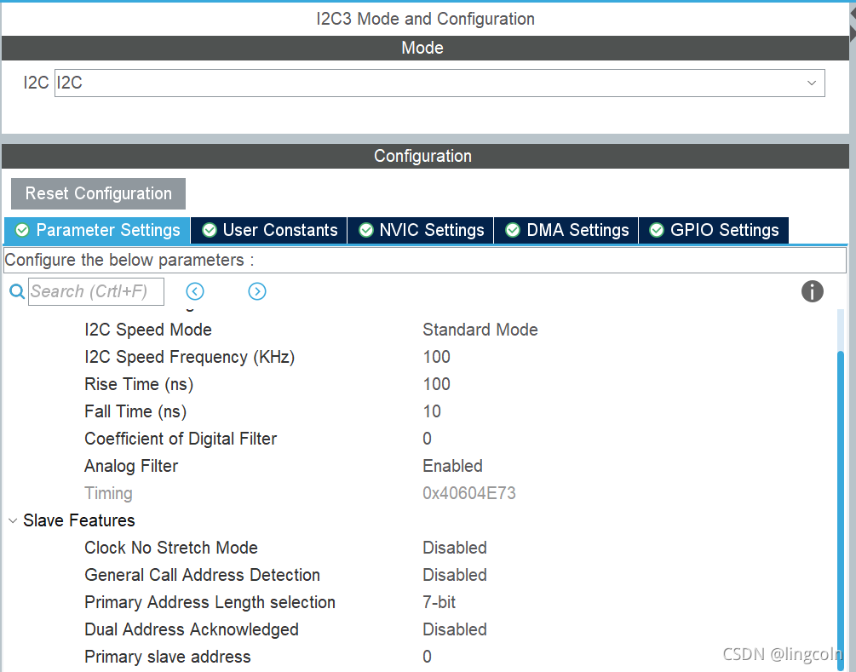This screenshot has height=672, width=856.
Task: Collapse the Slave Features section
Action: click(12, 520)
